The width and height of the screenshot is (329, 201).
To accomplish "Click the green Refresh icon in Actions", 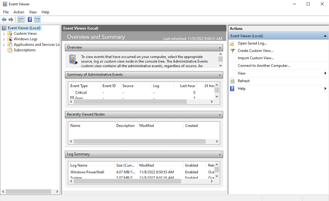I will click(x=232, y=81).
